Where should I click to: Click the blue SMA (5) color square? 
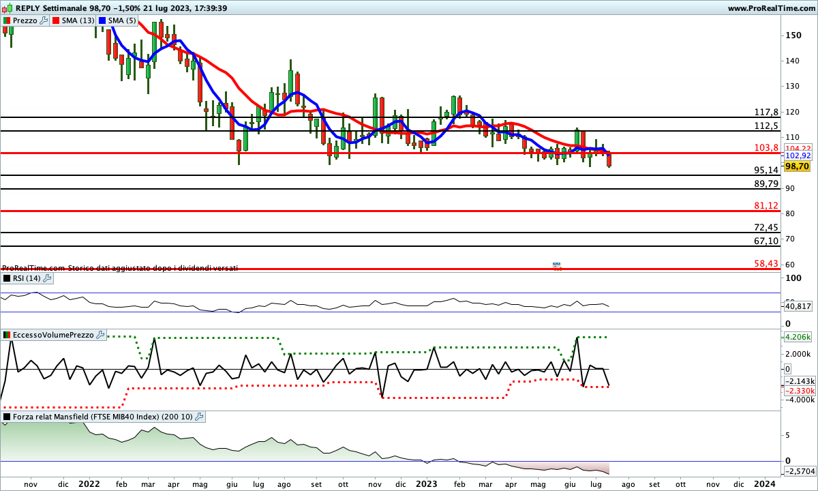(102, 21)
